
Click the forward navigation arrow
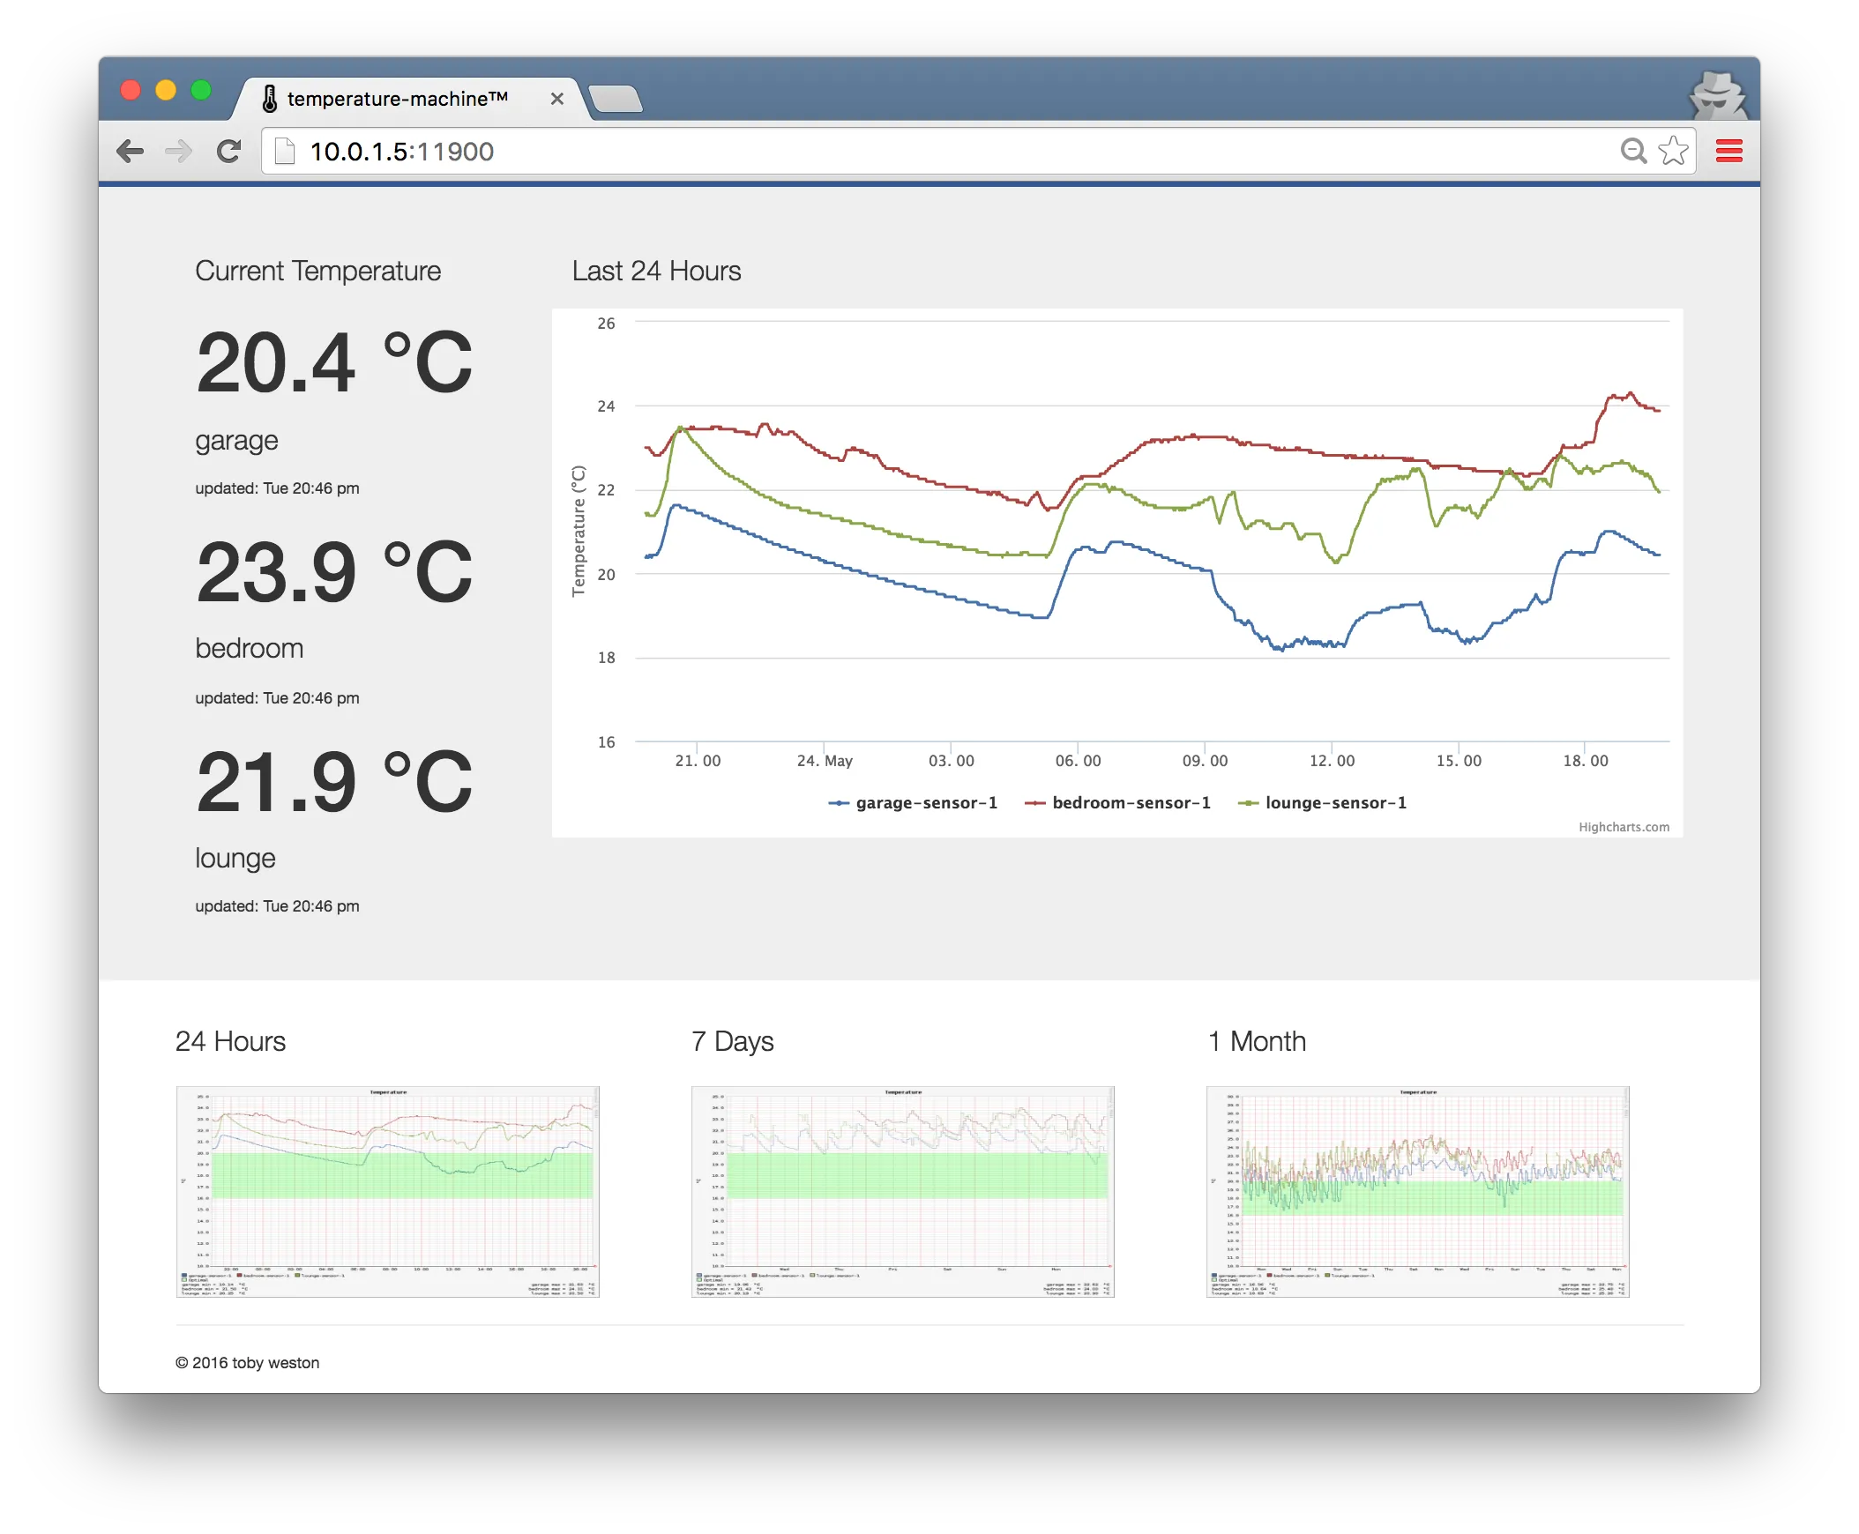[x=179, y=151]
